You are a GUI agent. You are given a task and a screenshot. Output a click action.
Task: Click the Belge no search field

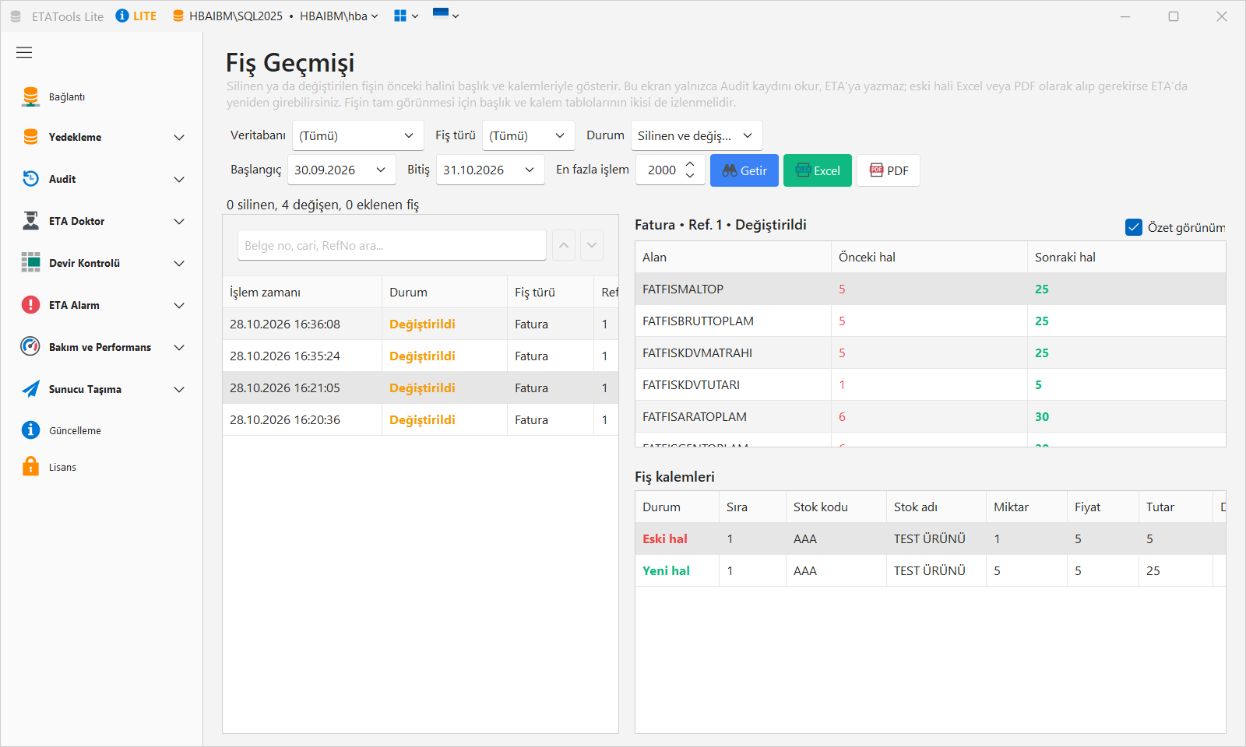(392, 245)
